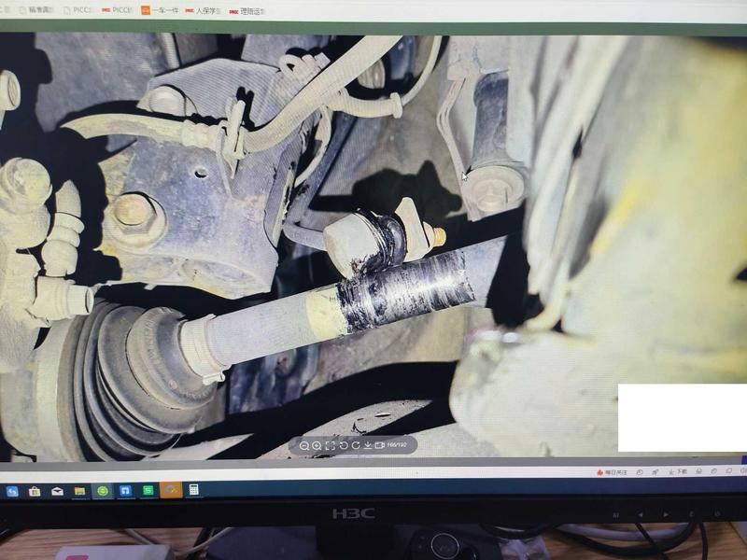Click the zoom in magnifier icon
This screenshot has width=747, height=560.
tap(317, 445)
